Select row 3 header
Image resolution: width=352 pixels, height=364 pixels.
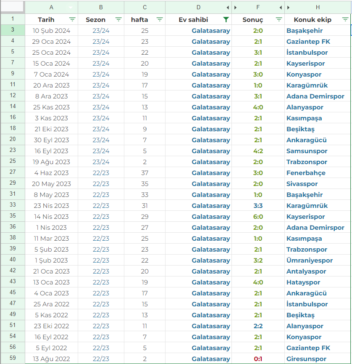click(13, 30)
